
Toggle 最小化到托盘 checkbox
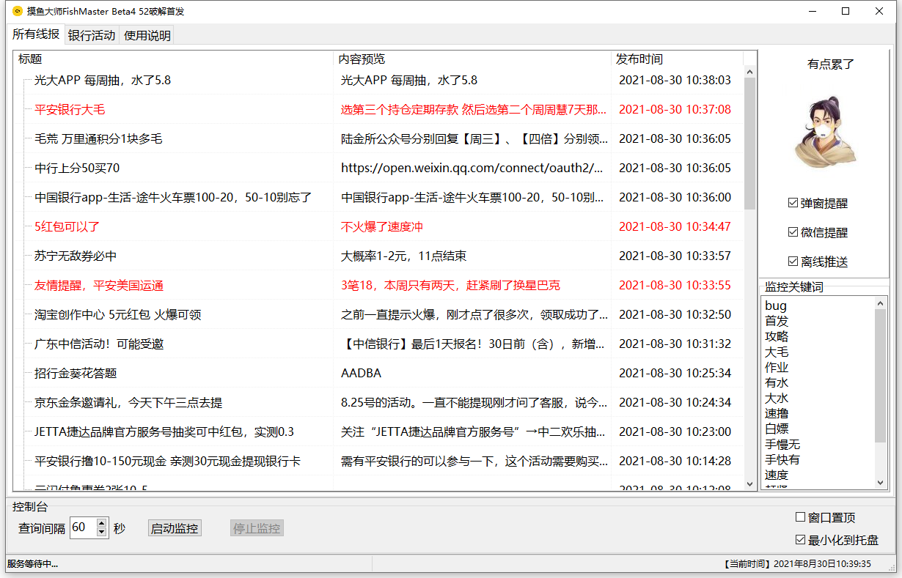tap(801, 540)
